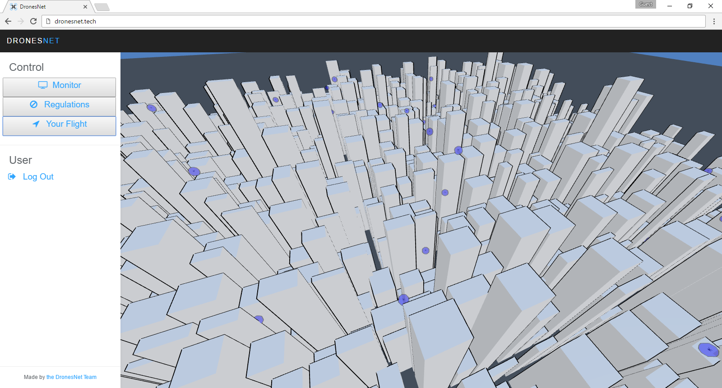
Task: Focus the dronesnet.tech address bar
Action: (x=374, y=21)
